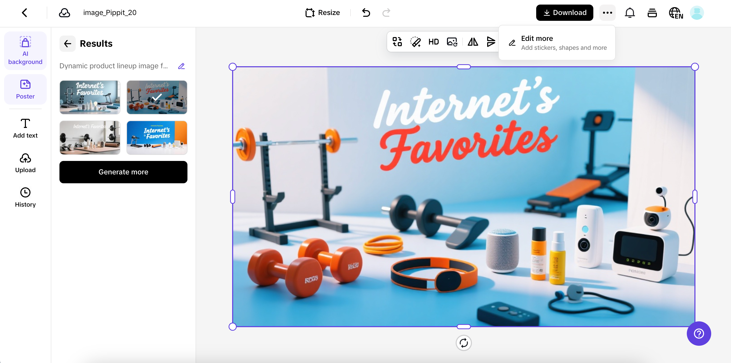Switch language via the EN globe icon
Screen dimensions: 731x363
(x=676, y=12)
